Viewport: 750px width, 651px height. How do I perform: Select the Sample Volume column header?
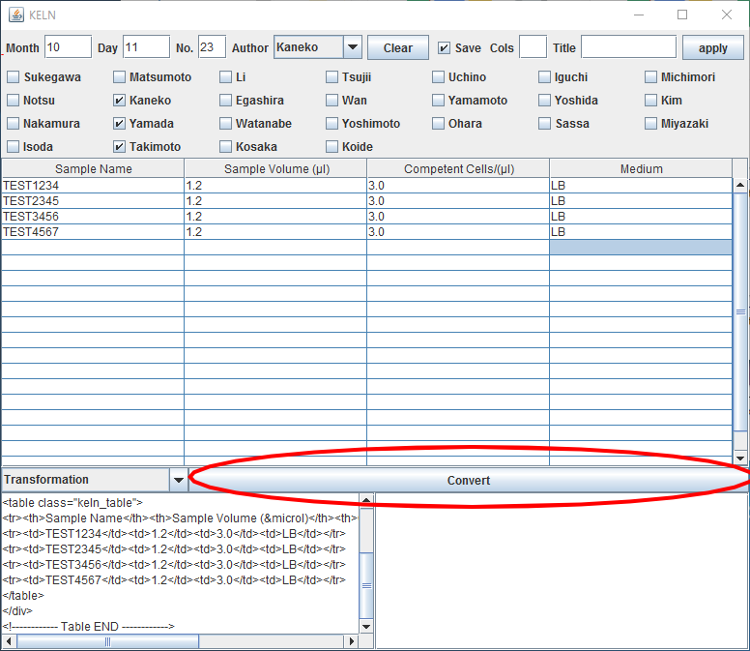click(x=276, y=168)
